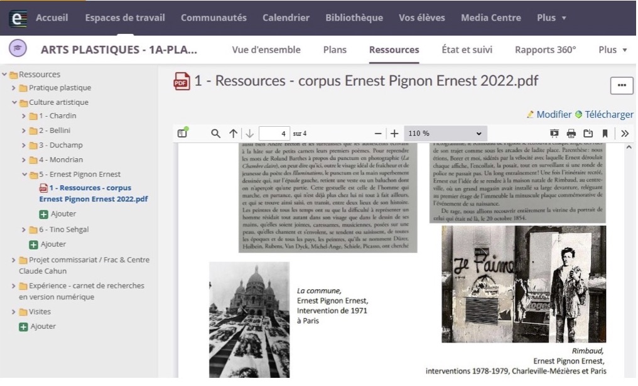638x386 pixels.
Task: Collapse the Culture artistique folder
Action: 14,102
